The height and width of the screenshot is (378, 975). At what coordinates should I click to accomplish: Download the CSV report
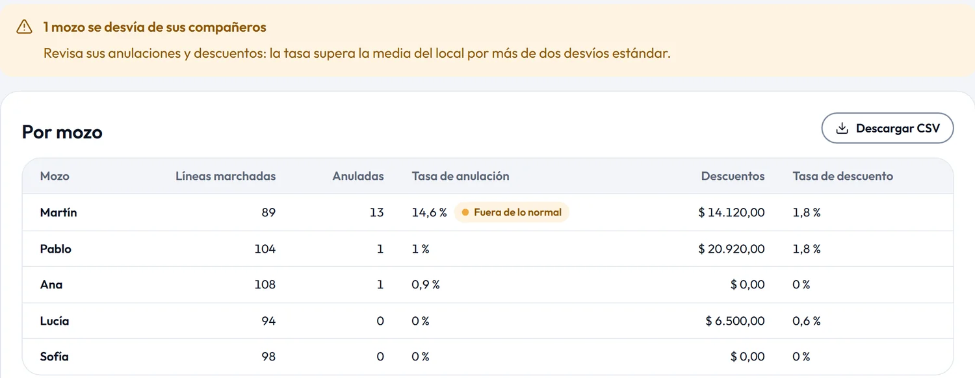pos(887,128)
